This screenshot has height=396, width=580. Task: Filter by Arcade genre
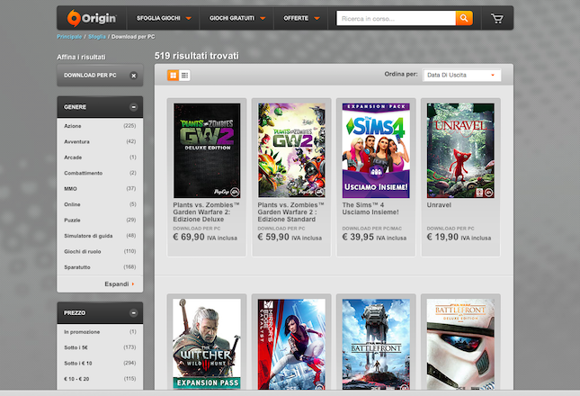click(x=100, y=157)
